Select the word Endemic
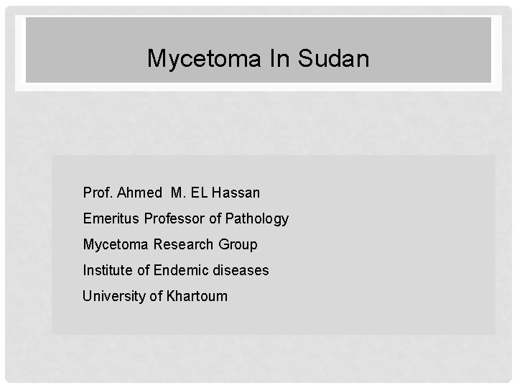Image resolution: width=517 pixels, height=388 pixels. click(x=181, y=270)
